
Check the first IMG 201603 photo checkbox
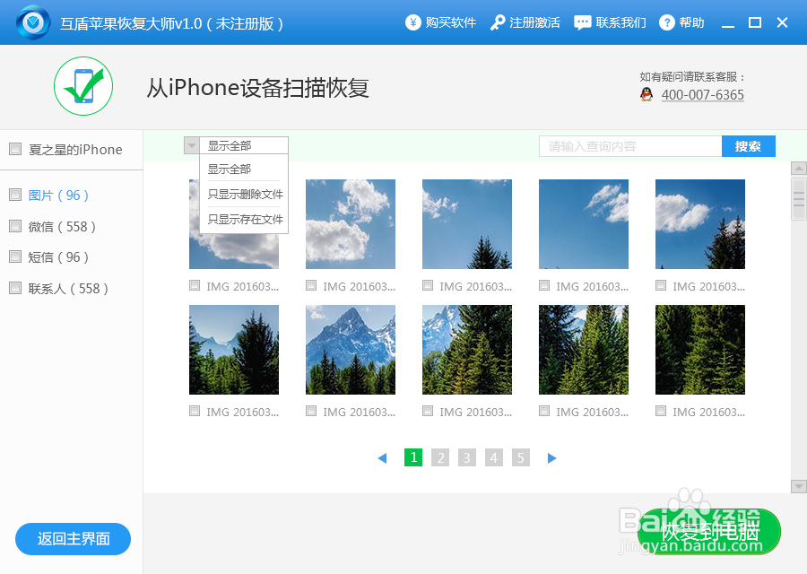pos(194,285)
